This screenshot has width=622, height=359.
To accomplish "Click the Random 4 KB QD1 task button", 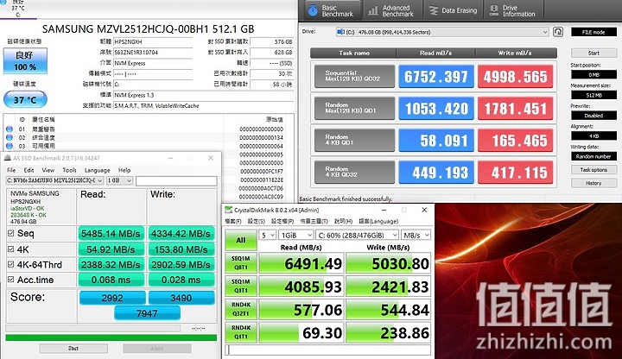I will click(355, 140).
